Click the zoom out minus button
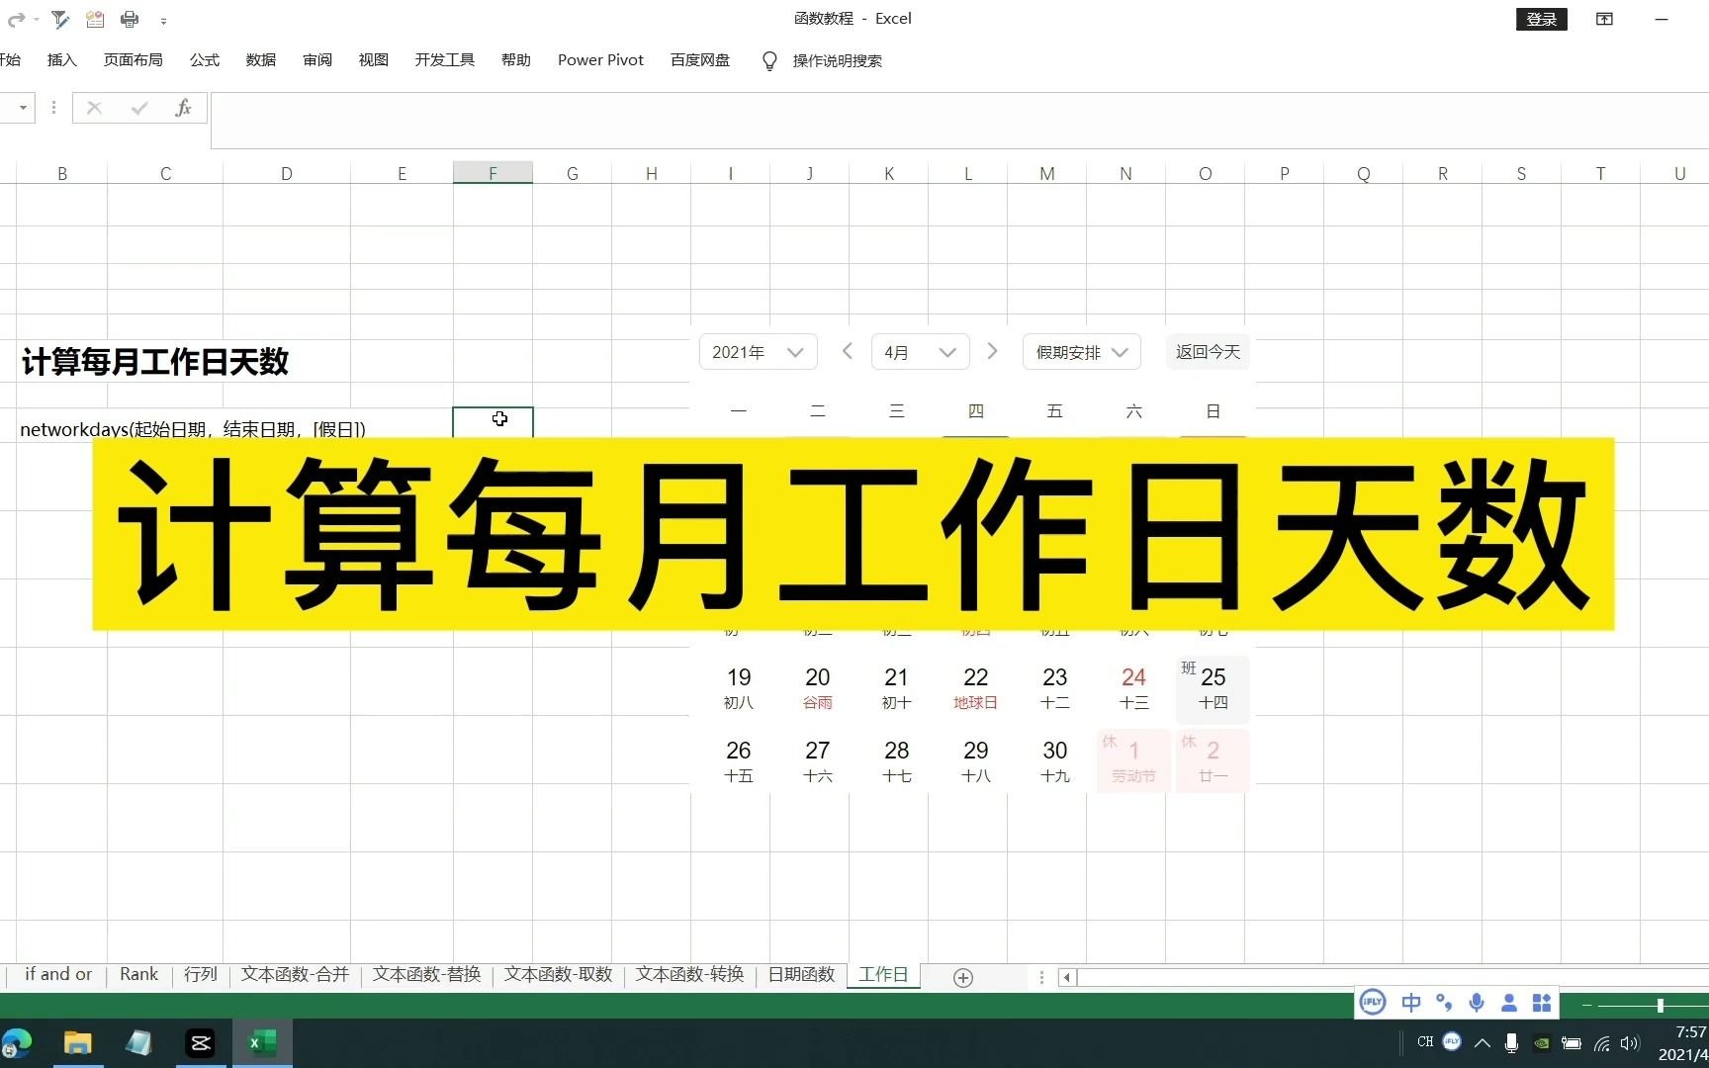Image resolution: width=1709 pixels, height=1068 pixels. tap(1587, 1005)
